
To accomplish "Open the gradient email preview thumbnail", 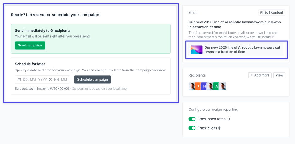I will 196,50.
